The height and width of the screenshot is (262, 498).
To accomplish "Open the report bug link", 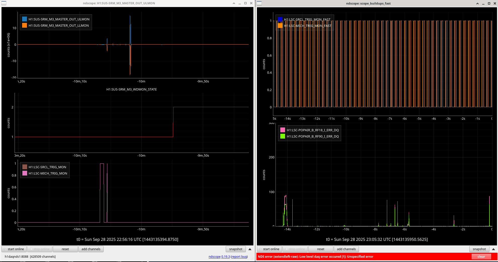I will [239, 257].
